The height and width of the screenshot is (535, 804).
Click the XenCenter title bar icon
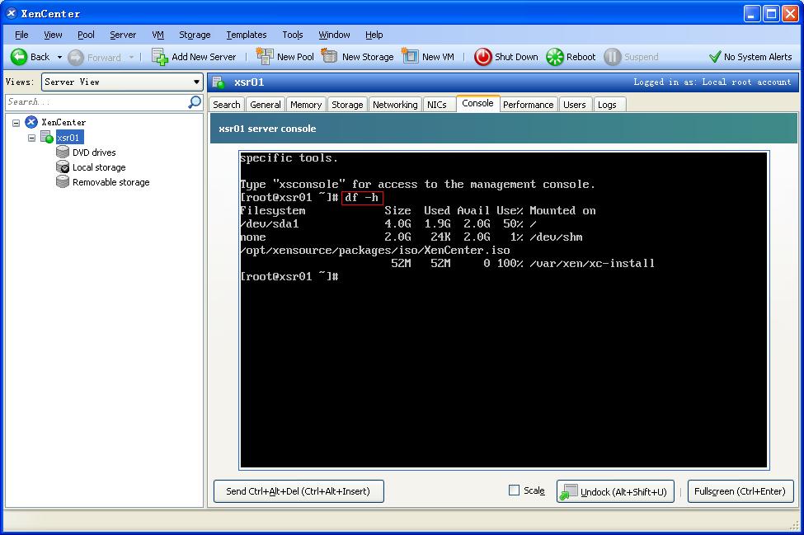12,13
